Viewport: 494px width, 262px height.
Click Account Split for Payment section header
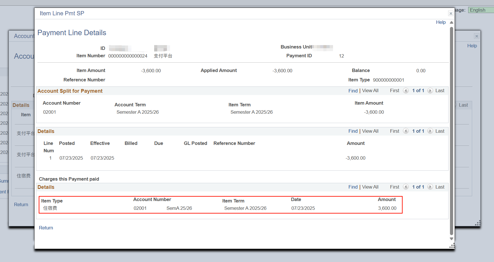(x=70, y=91)
